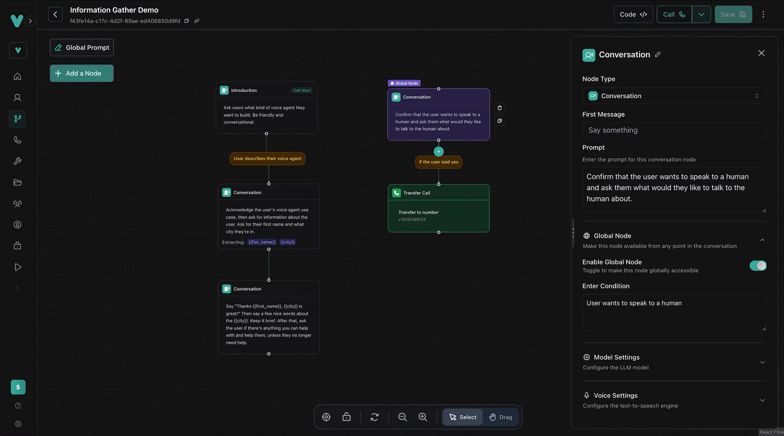The width and height of the screenshot is (784, 436).
Task: Copy the workflow ID
Action: click(x=186, y=21)
